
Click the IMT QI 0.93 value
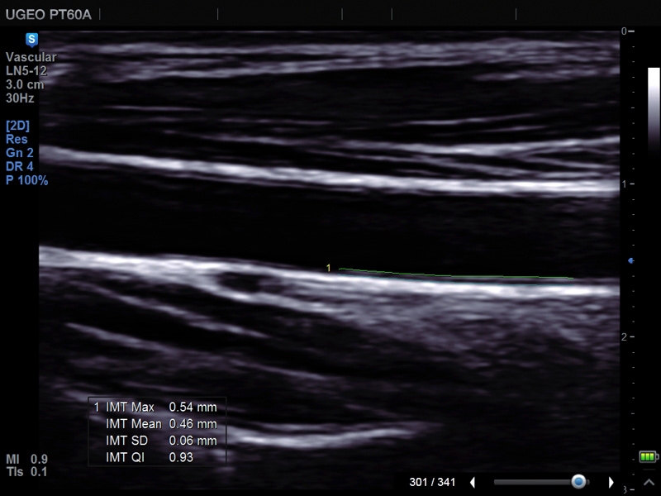[181, 458]
